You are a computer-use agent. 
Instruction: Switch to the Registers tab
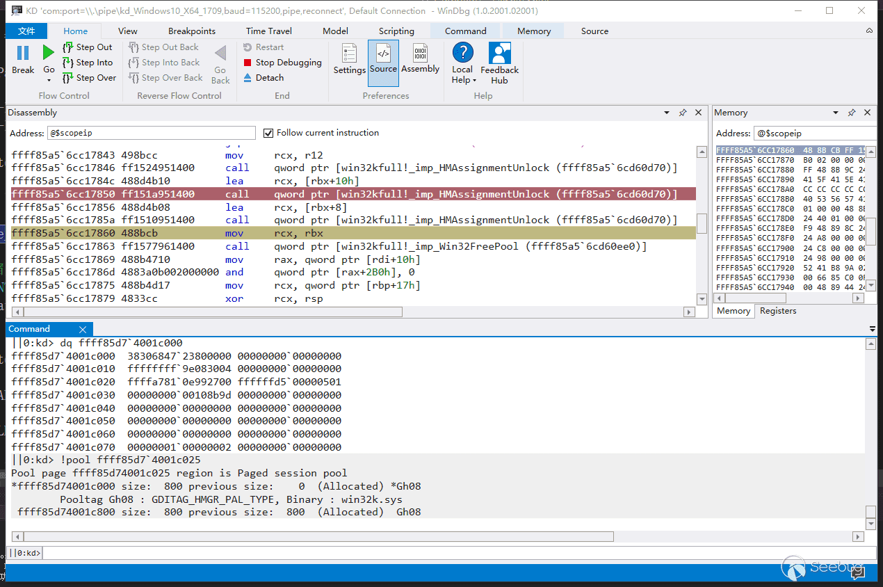coord(777,311)
